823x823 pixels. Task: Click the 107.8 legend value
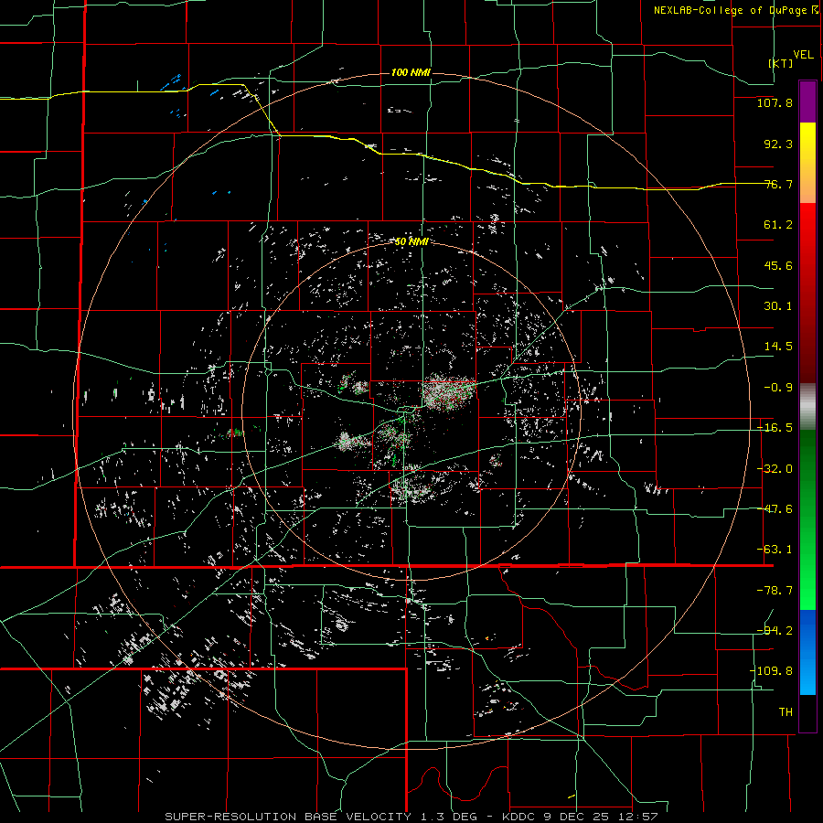coord(775,102)
